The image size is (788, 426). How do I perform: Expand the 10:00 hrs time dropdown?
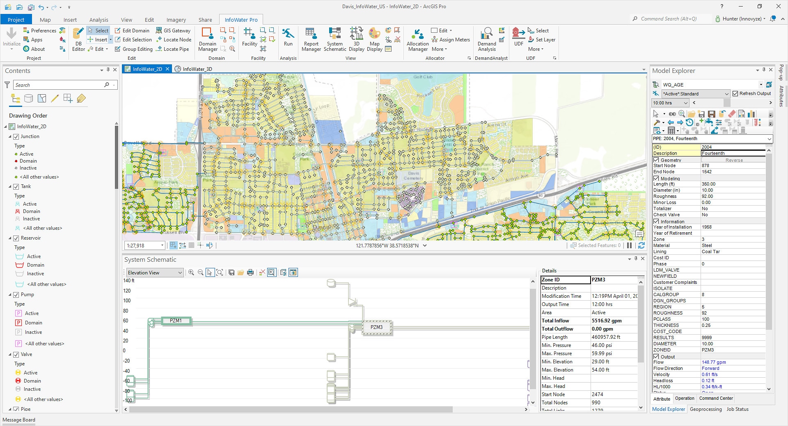(685, 103)
